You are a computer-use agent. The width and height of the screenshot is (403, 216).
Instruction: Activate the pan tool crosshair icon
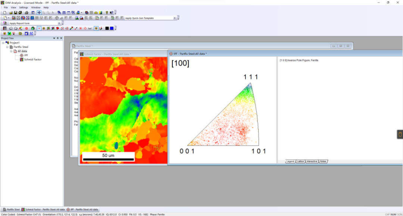tap(39, 12)
